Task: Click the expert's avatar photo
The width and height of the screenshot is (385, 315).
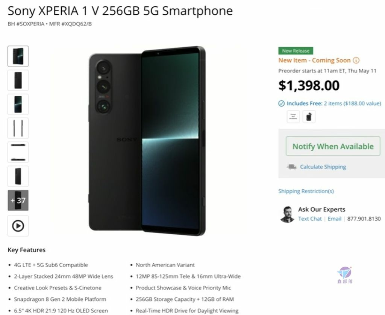Action: [287, 214]
